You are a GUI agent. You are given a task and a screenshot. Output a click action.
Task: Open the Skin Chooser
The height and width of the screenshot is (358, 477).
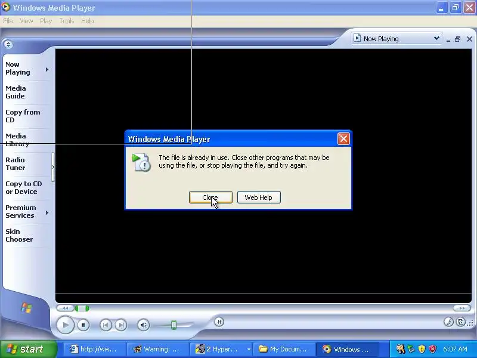click(19, 235)
